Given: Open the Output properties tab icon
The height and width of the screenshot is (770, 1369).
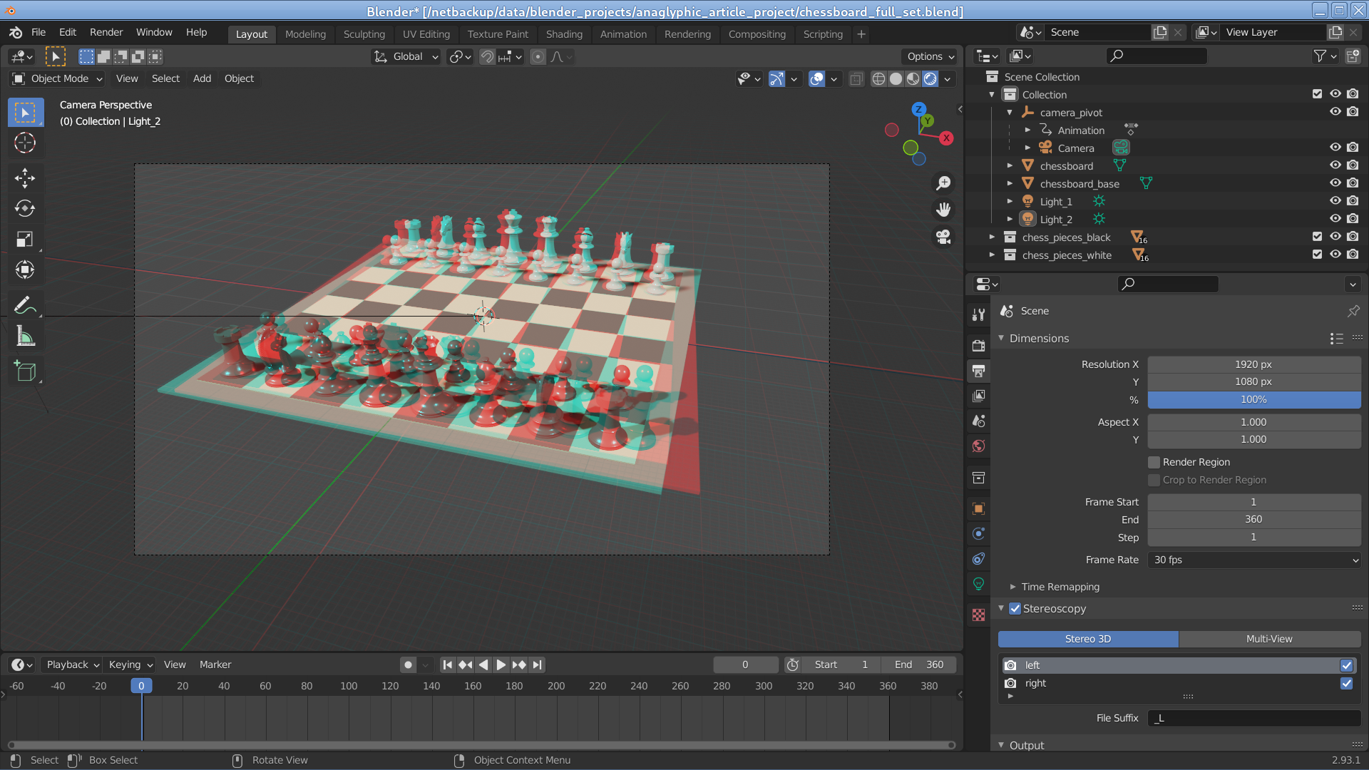Looking at the screenshot, I should point(979,371).
